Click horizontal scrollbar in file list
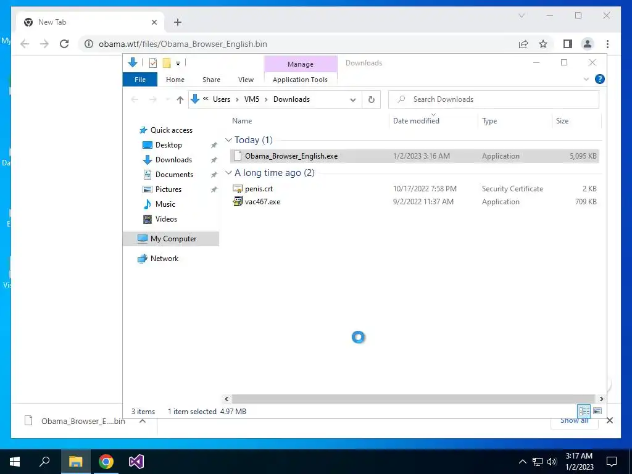This screenshot has width=632, height=474. tap(413, 399)
